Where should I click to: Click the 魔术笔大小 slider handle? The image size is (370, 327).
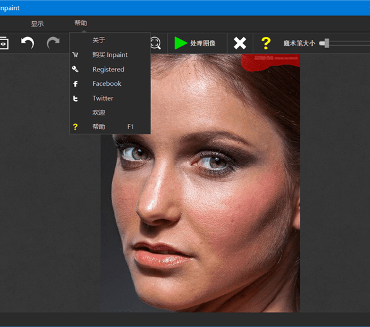tap(326, 43)
